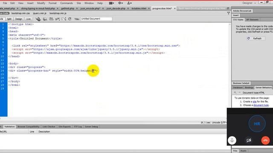Click the 'document type' link
This screenshot has height=153, width=273.
[261, 105]
